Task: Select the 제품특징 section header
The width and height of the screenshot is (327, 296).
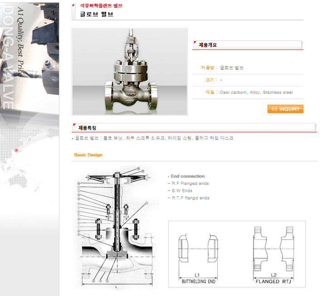Action: click(194, 127)
